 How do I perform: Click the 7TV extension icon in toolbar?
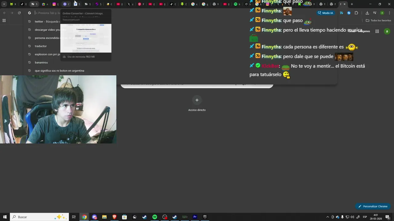tap(341, 13)
